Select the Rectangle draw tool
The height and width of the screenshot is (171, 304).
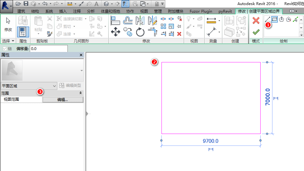[275, 19]
